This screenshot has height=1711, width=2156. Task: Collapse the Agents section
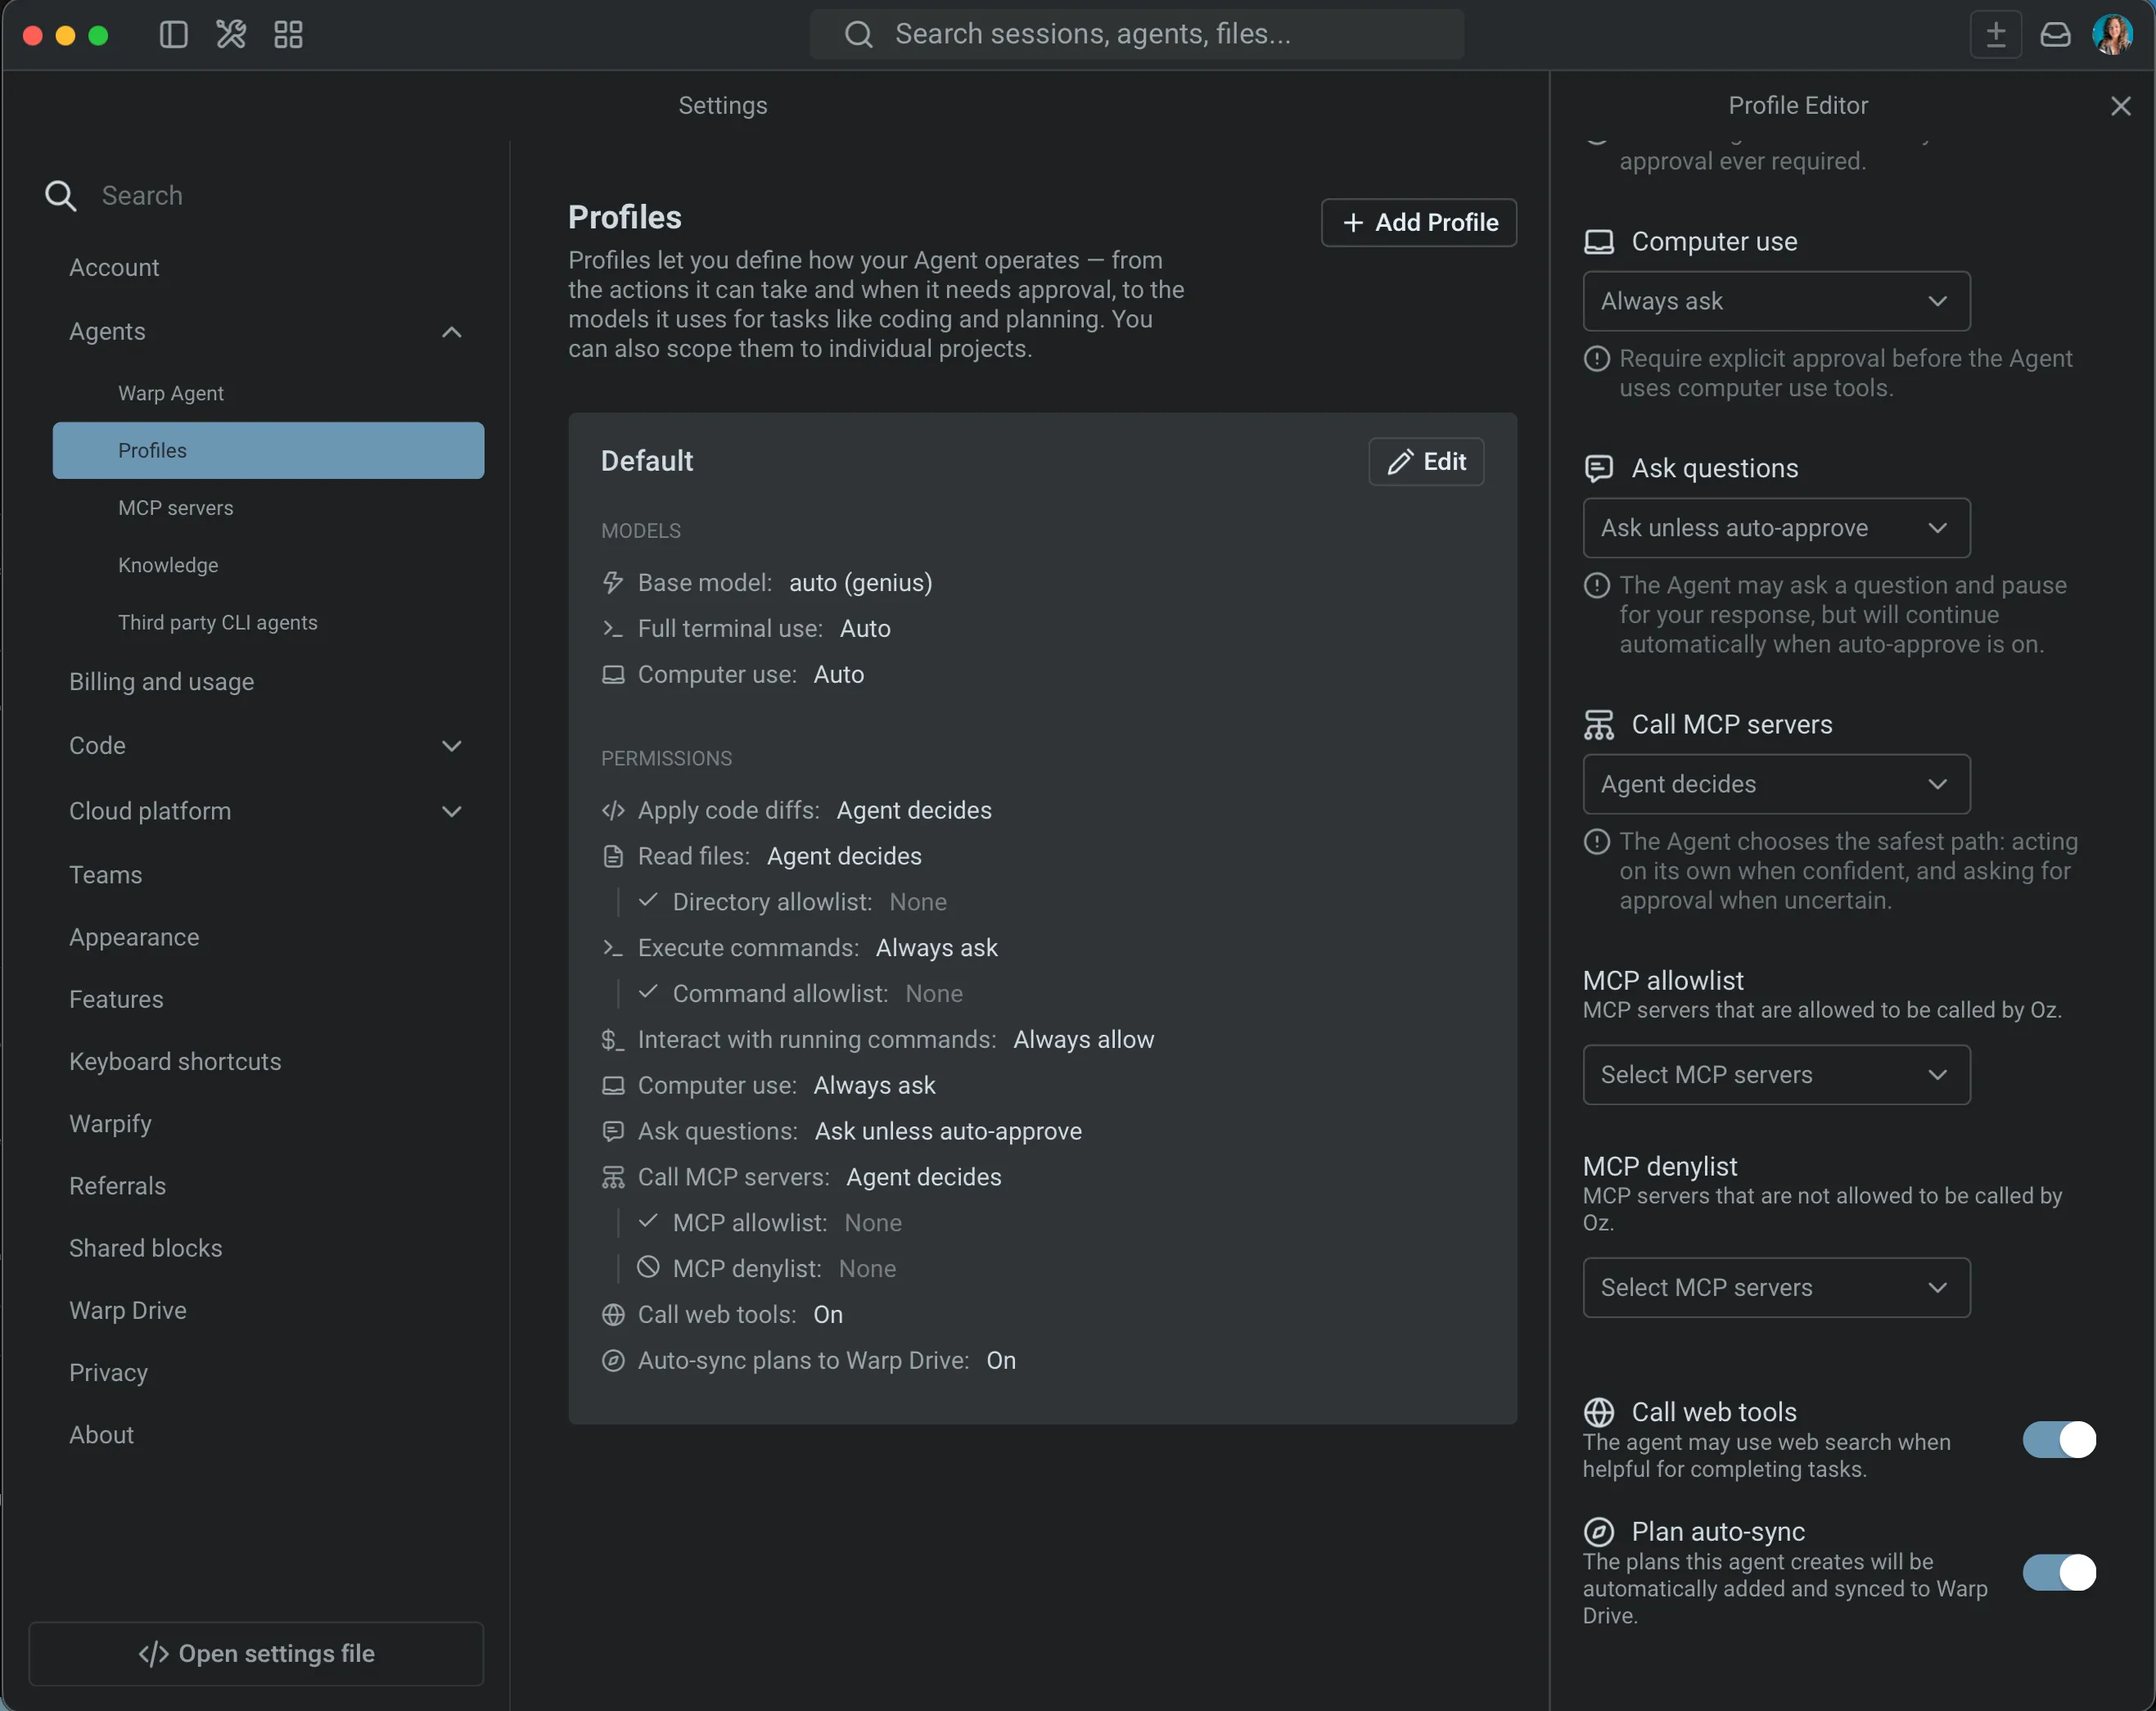(452, 332)
